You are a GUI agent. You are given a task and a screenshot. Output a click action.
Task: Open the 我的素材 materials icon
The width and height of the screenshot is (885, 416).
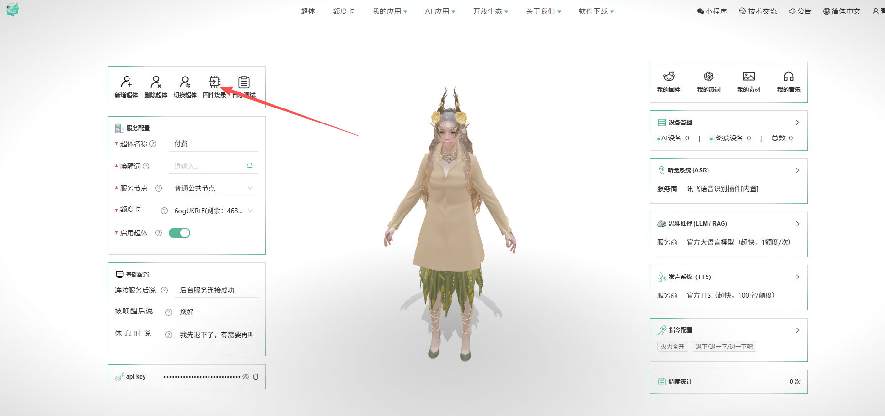(749, 77)
